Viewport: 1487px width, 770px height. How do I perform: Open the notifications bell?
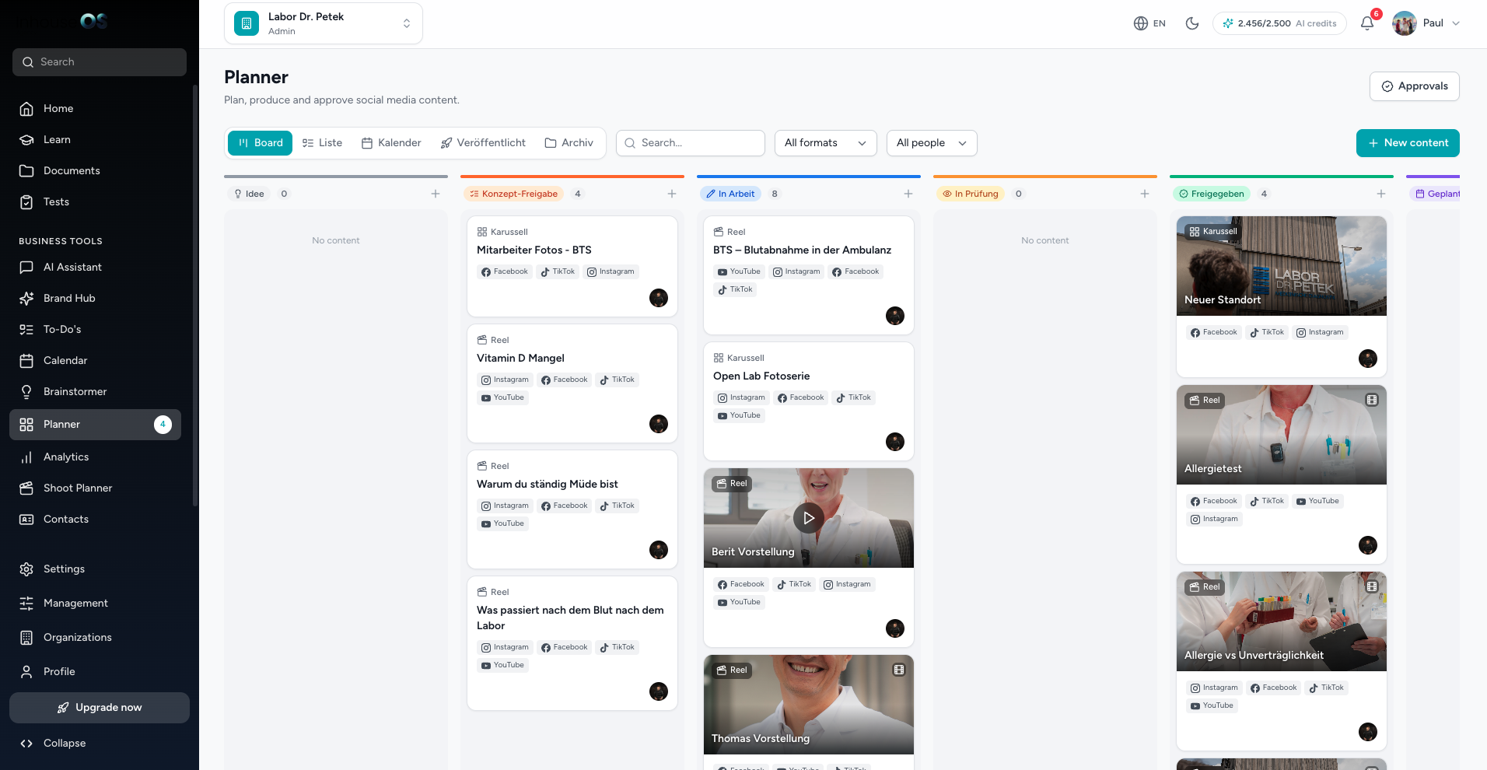[x=1367, y=23]
